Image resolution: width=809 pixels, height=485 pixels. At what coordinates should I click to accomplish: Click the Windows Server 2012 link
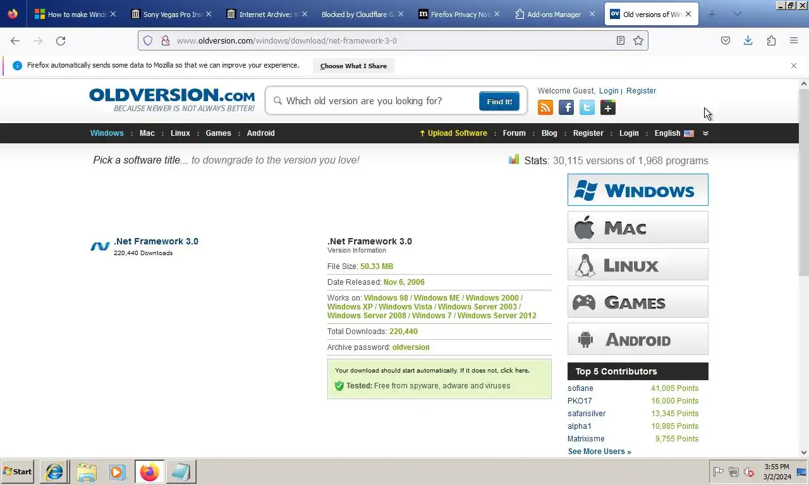pyautogui.click(x=497, y=316)
